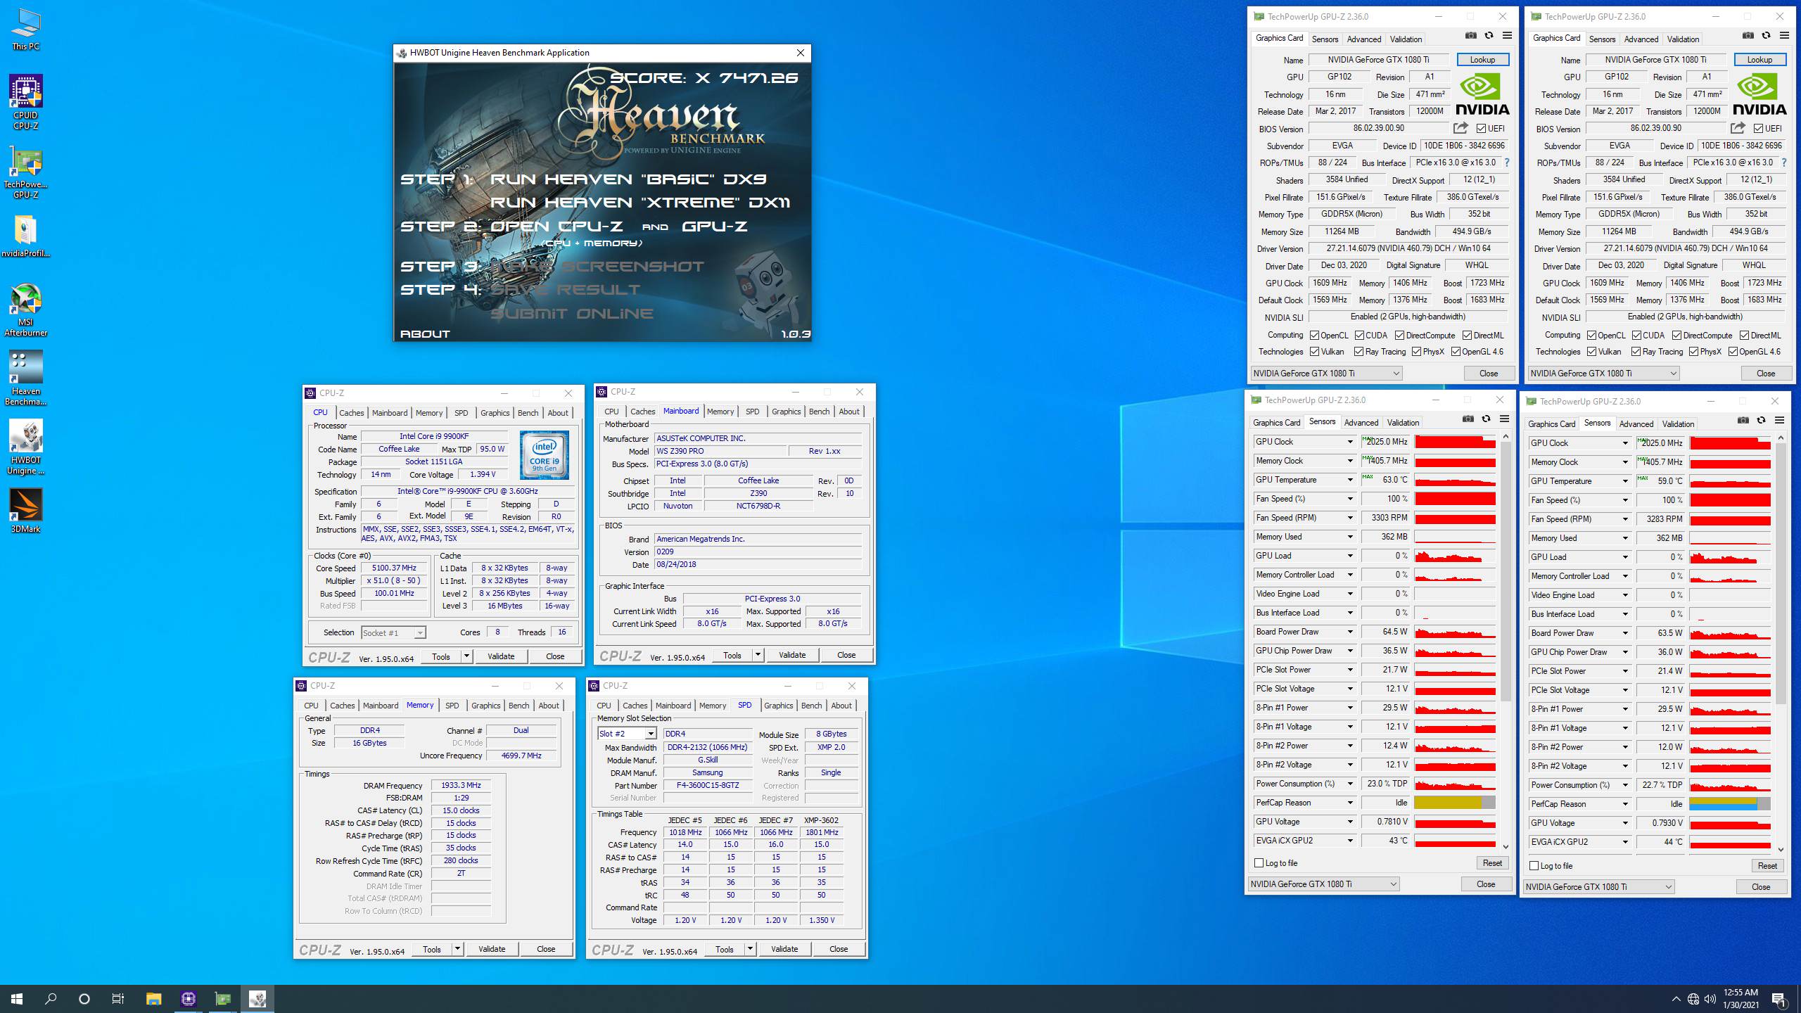Open GPU selector dropdown in bottom-left GPU-Z Sensors
Viewport: 1801px width, 1013px height.
click(1323, 884)
